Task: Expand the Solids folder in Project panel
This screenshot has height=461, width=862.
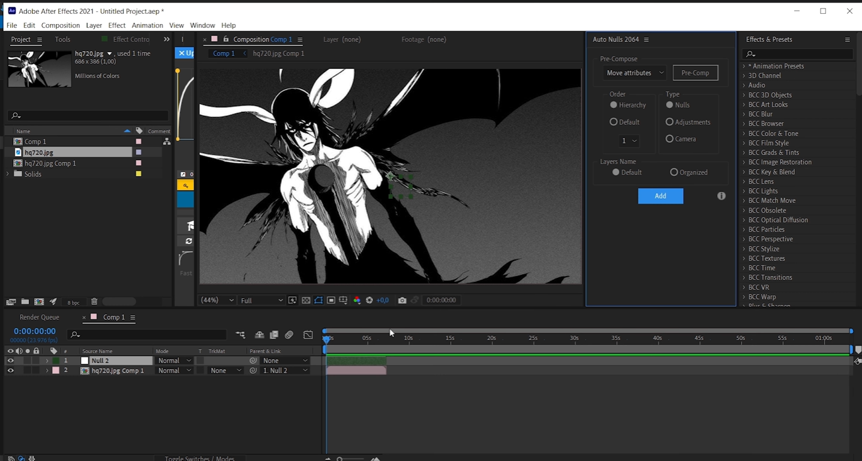Action: click(8, 174)
